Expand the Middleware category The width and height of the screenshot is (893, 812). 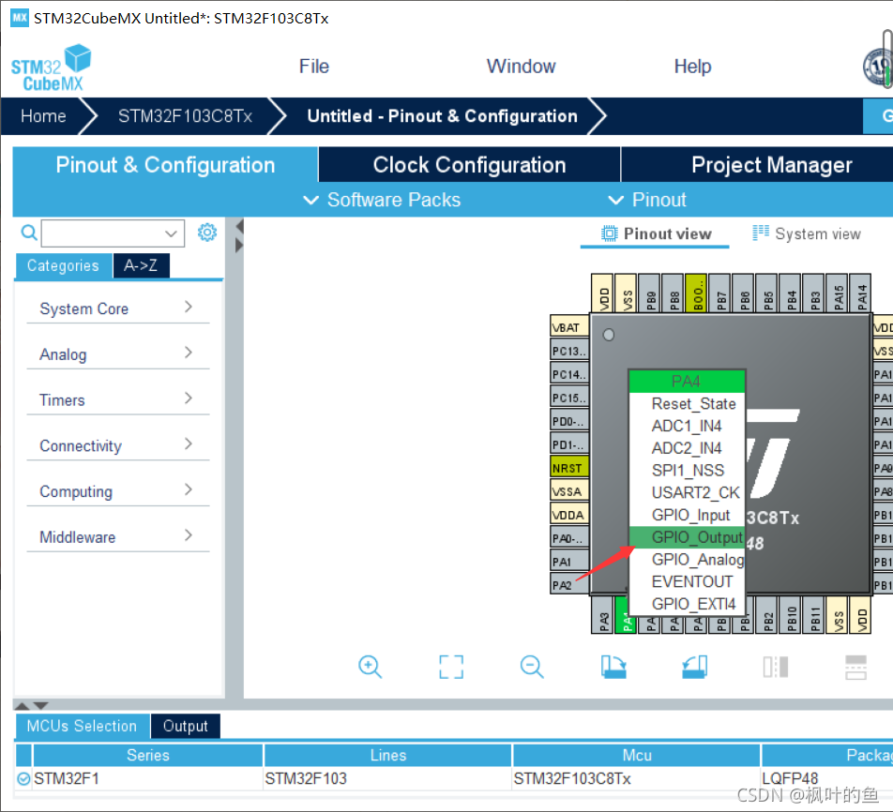click(118, 536)
